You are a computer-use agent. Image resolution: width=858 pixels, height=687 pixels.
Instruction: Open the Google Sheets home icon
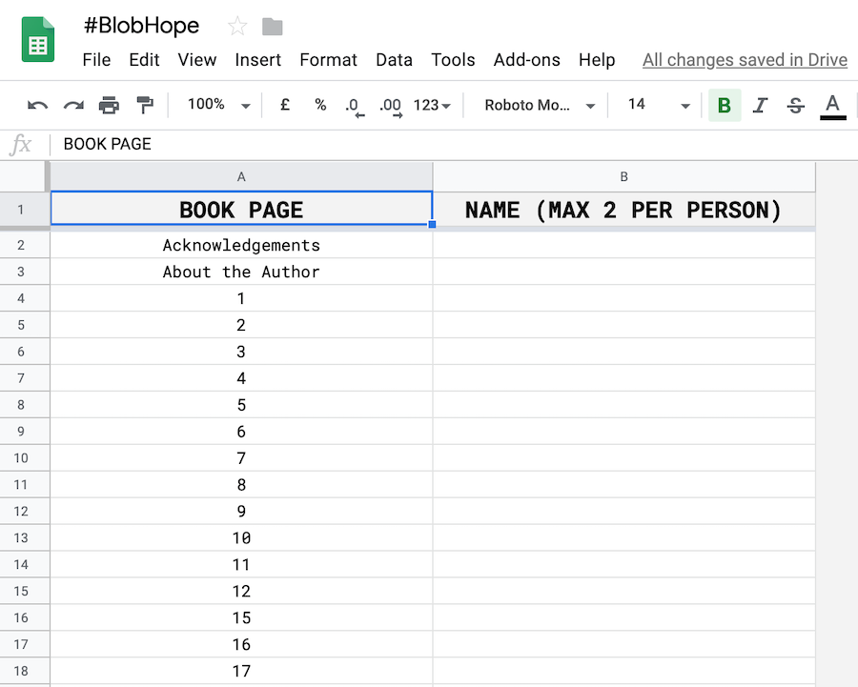pos(38,40)
